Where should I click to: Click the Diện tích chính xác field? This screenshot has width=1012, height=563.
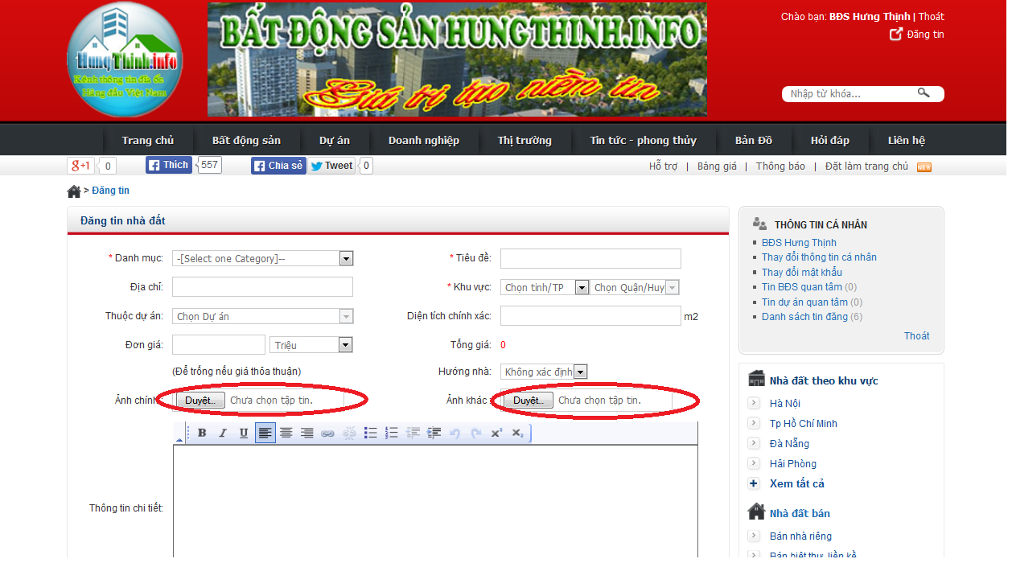590,316
